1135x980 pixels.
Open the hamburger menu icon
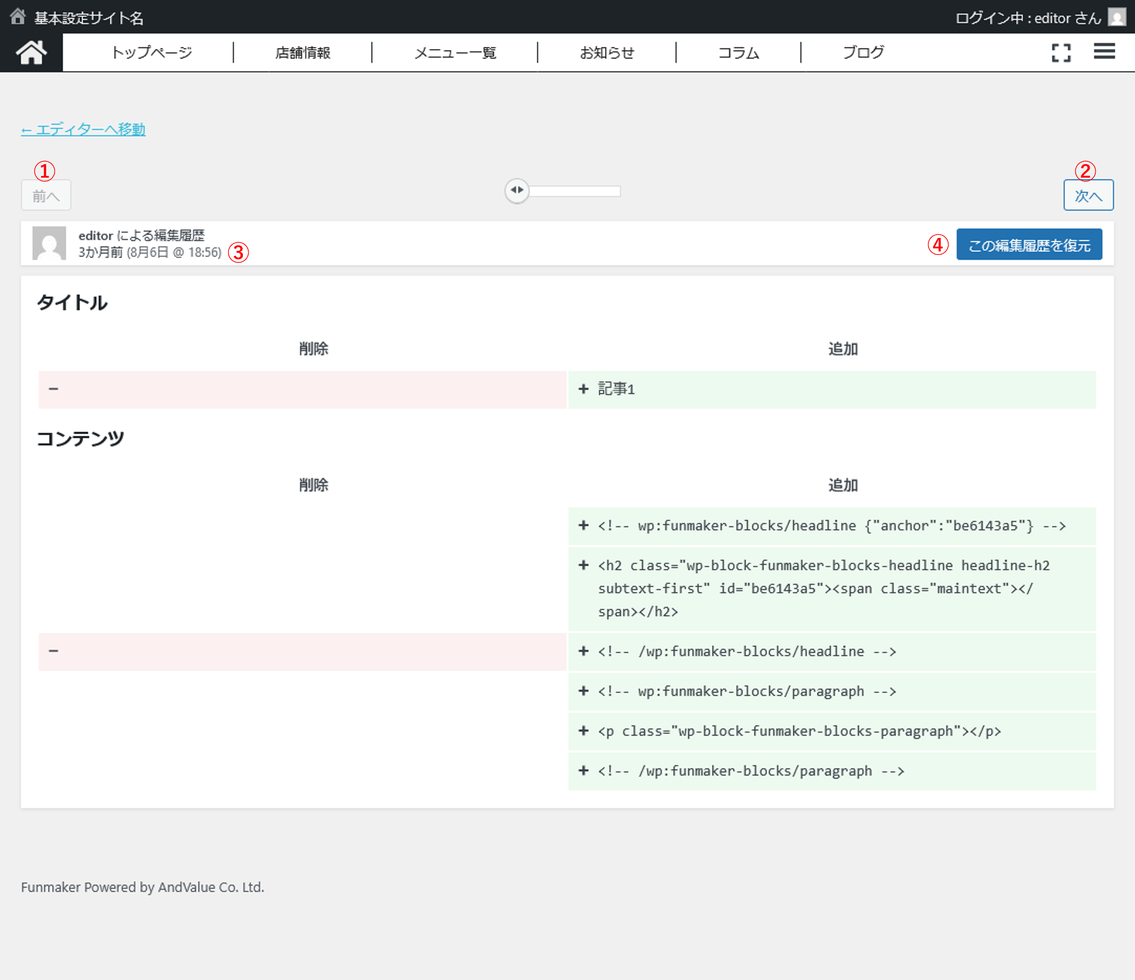tap(1104, 52)
